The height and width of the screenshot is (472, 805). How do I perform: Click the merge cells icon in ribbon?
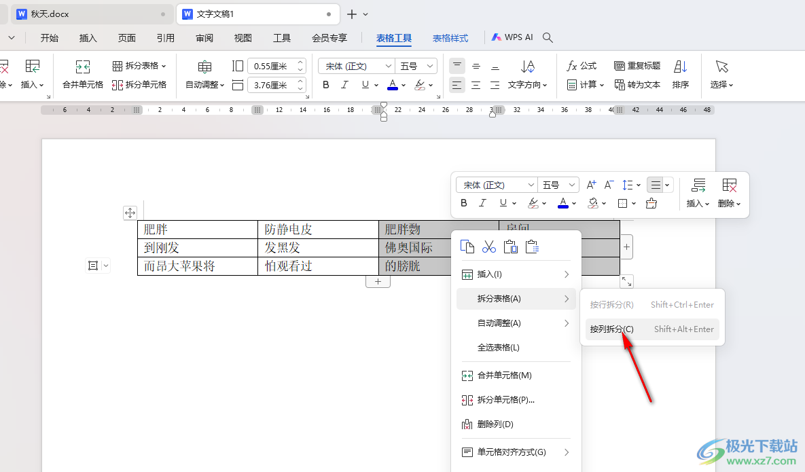(83, 67)
